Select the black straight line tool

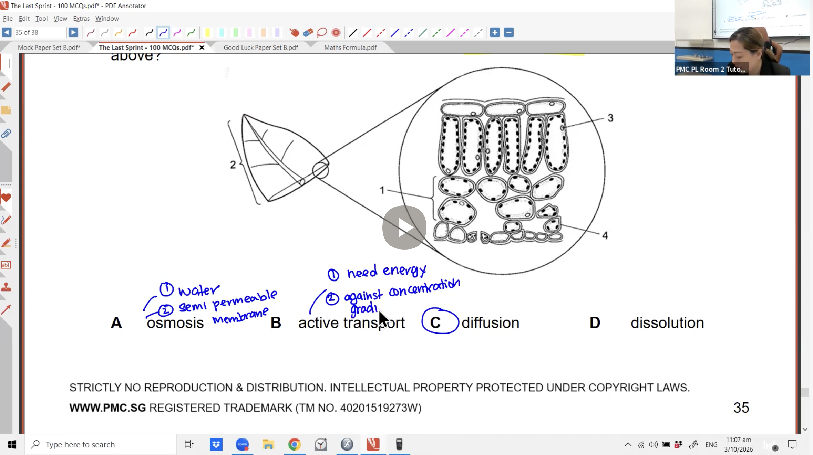(x=353, y=32)
